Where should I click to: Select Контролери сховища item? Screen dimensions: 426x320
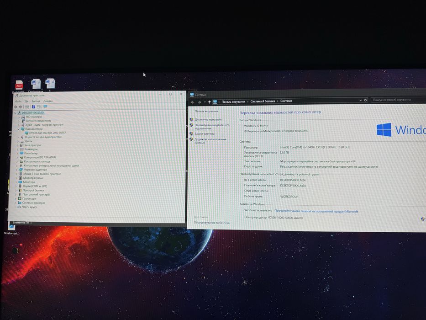pyautogui.click(x=37, y=161)
